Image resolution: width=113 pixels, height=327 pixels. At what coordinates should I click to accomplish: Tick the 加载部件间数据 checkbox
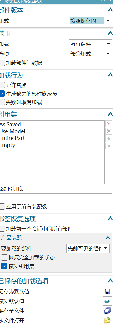point(2,63)
